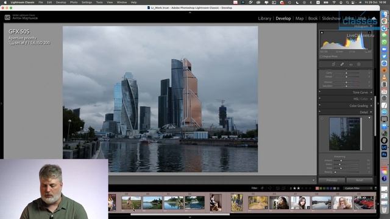Collapse the Histogram panel header
This screenshot has width=390, height=219.
pos(371,26)
